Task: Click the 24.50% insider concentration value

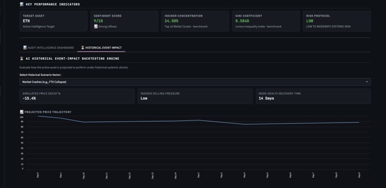Action: pos(171,21)
